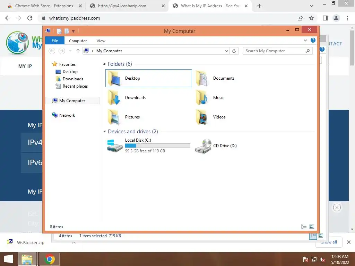355x266 pixels.
Task: Click Chrome taskbar icon
Action: pos(50,259)
